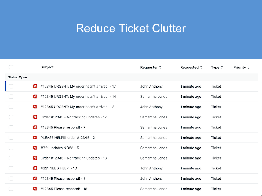Click the open-status icon on "PLEASE HELP!!! order #12345 - 2"
The image size is (262, 196).
point(35,138)
